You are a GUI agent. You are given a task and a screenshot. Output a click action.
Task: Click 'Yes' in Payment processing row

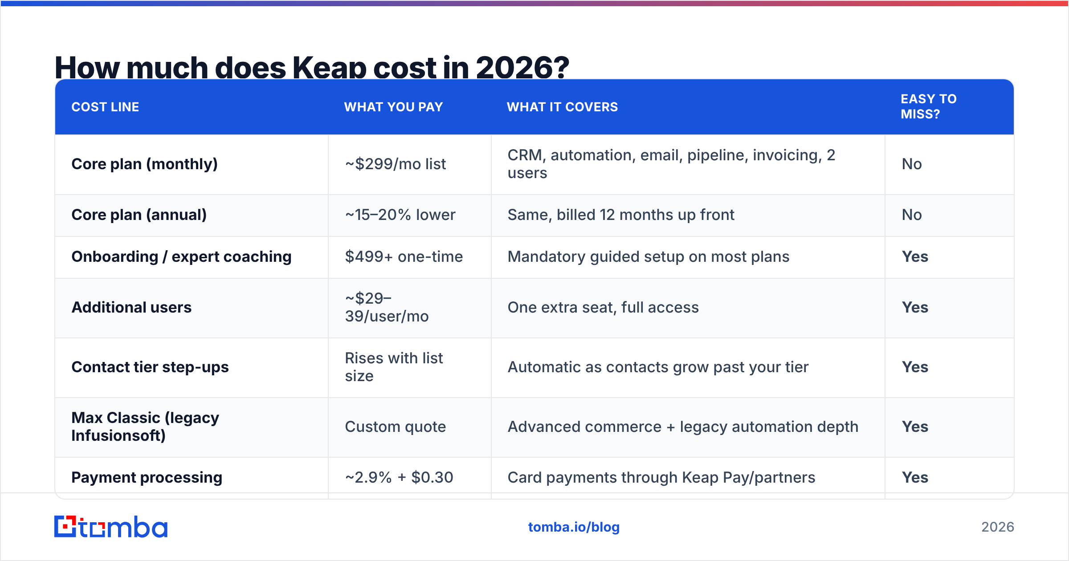pyautogui.click(x=915, y=477)
